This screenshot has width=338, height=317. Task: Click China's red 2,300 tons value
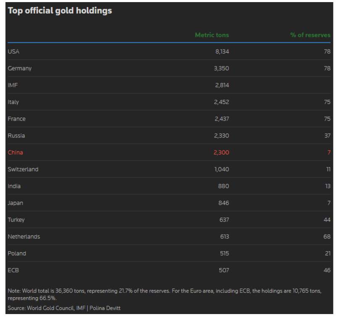221,153
